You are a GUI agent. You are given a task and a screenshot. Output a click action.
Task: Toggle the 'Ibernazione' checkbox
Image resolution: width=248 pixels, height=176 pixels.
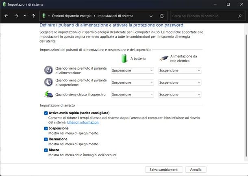tap(46, 139)
